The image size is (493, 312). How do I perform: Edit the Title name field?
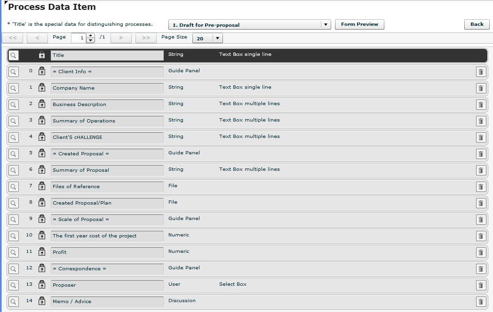[x=107, y=55]
